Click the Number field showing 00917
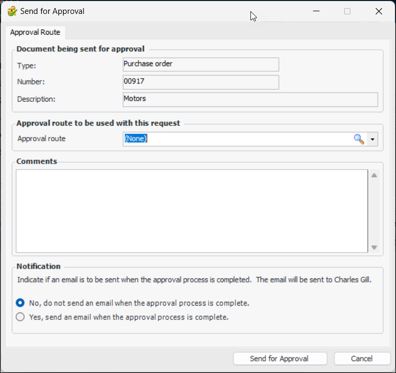396x373 pixels. coord(201,82)
